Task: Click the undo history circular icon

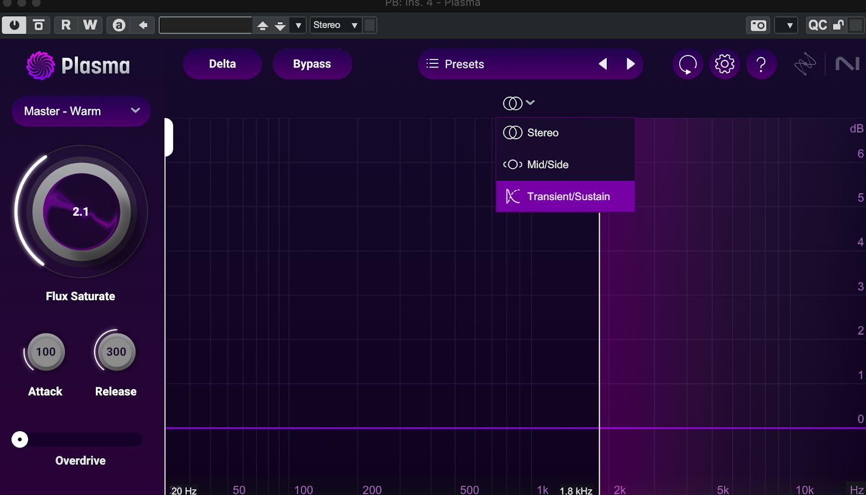Action: coord(687,64)
